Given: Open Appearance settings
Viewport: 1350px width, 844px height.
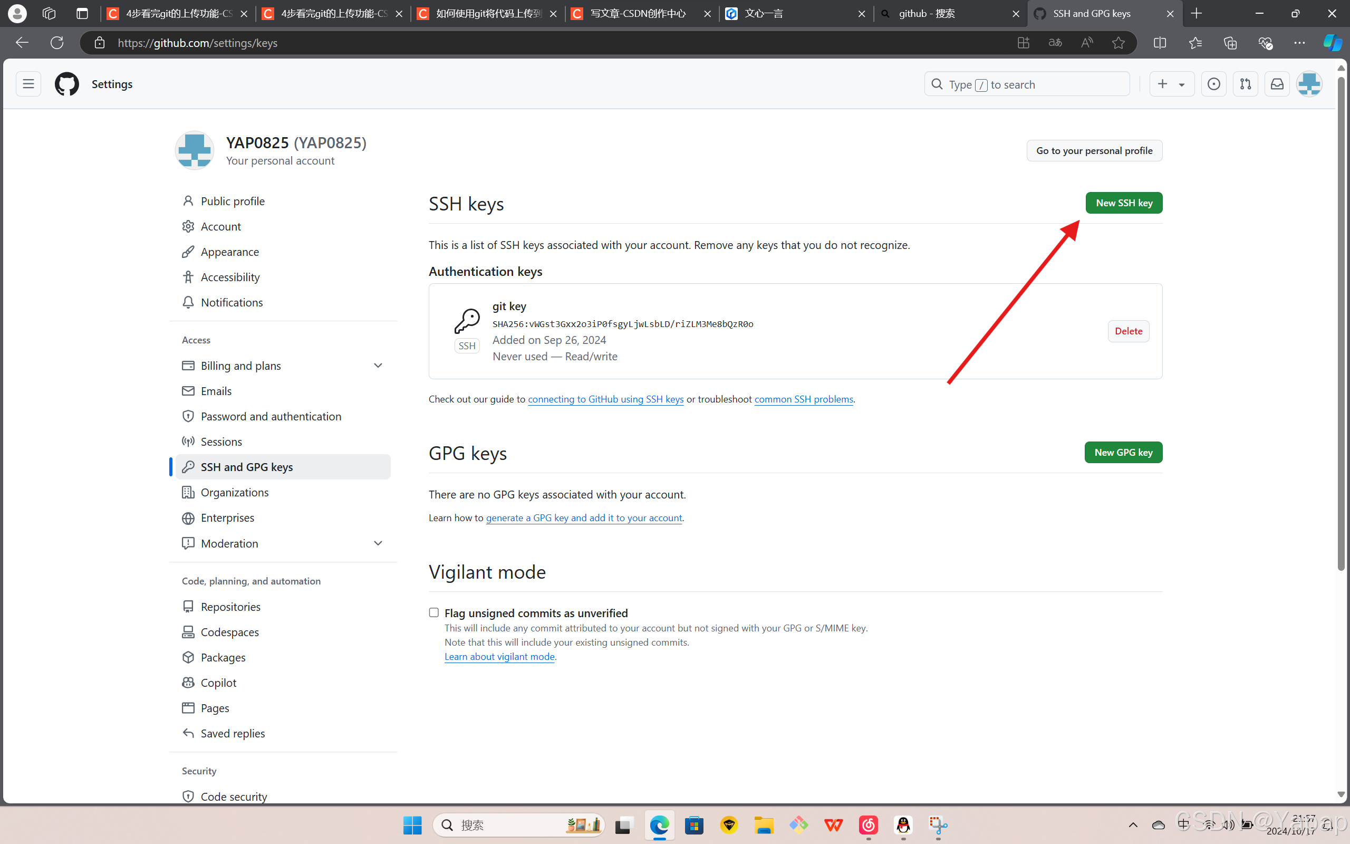Looking at the screenshot, I should coord(283,252).
